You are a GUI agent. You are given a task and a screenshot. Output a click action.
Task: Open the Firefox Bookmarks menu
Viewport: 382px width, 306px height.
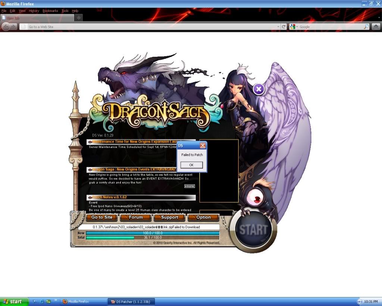(x=50, y=11)
